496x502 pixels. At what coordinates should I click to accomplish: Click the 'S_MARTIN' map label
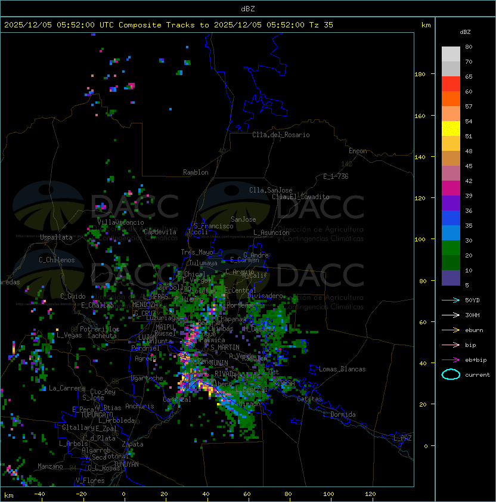pos(225,348)
